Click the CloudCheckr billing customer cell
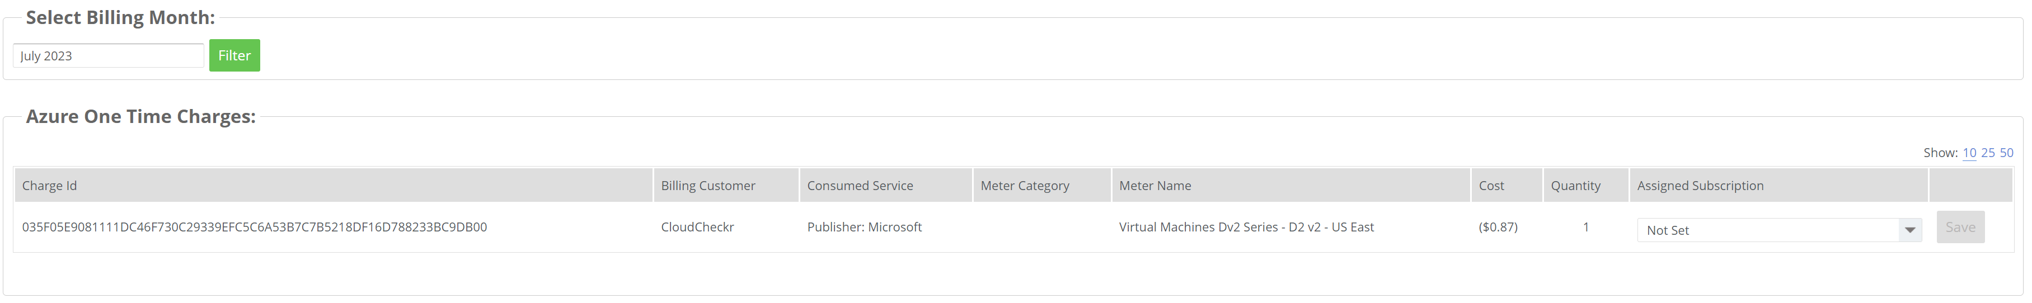 697,228
